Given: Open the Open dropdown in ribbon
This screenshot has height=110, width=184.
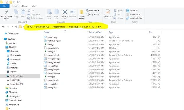Looking at the screenshot, I should [119, 11].
